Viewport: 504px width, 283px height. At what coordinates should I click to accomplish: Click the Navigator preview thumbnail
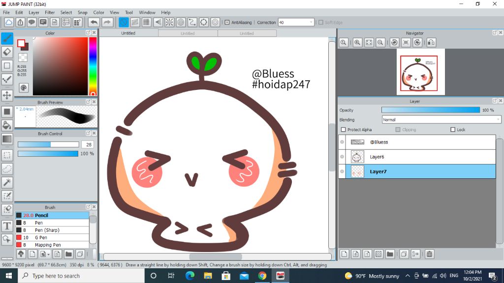coord(420,72)
